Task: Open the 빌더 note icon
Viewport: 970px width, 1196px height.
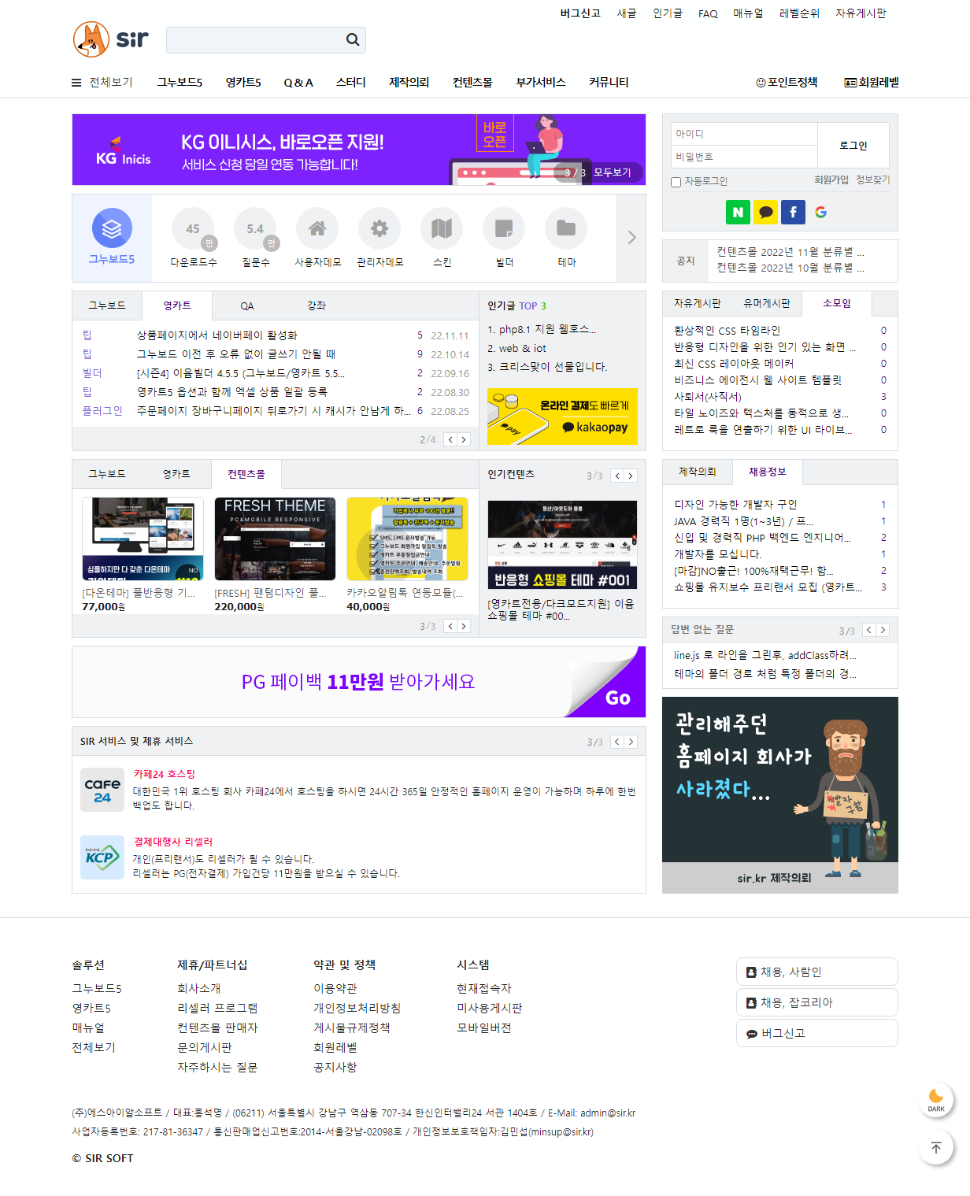Action: coord(504,229)
